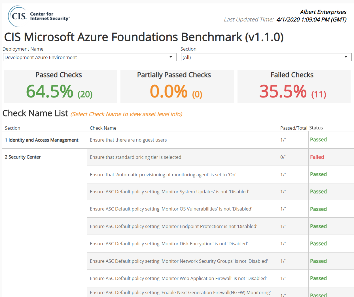The width and height of the screenshot is (354, 297).
Task: Click the Passed status for guest users check
Action: click(318, 140)
